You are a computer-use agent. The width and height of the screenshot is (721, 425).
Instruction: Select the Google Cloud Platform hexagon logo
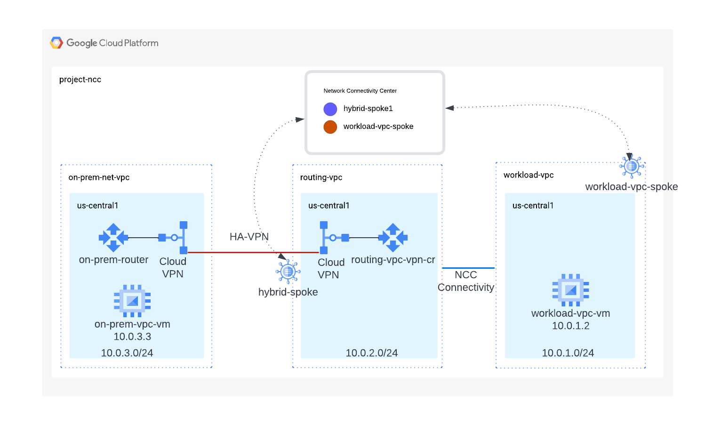coord(56,42)
